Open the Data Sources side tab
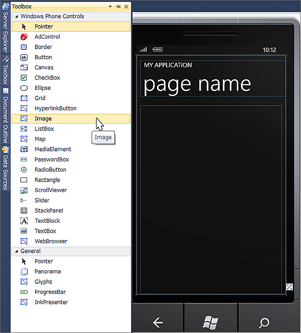 [x=6, y=170]
